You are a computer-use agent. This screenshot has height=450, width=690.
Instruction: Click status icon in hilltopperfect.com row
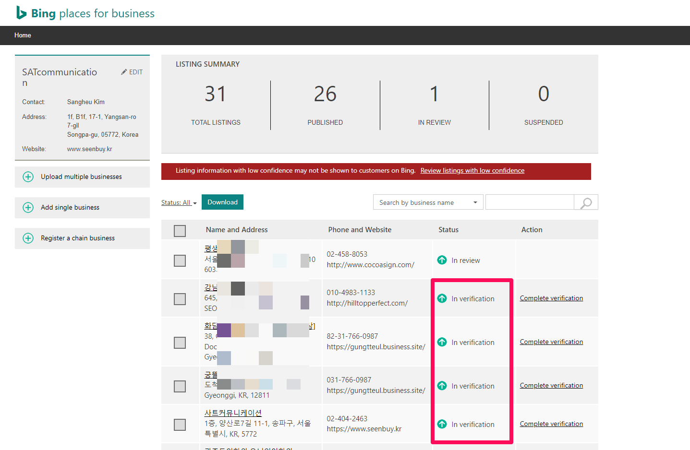(442, 298)
